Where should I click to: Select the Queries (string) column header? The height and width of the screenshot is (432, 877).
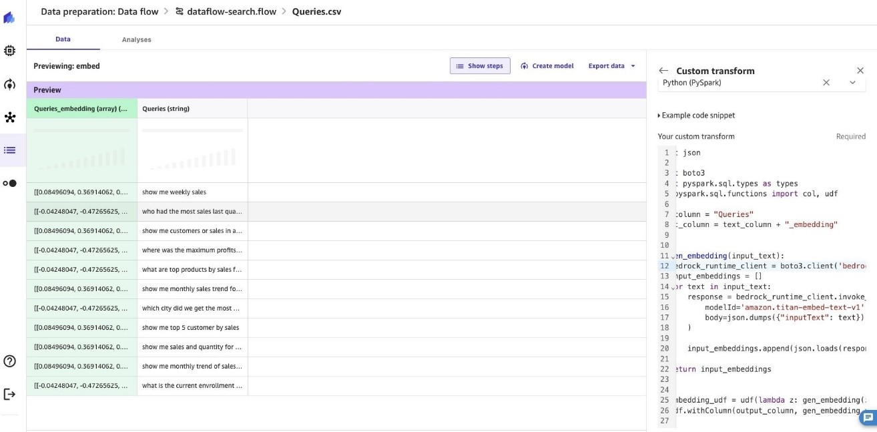click(192, 109)
